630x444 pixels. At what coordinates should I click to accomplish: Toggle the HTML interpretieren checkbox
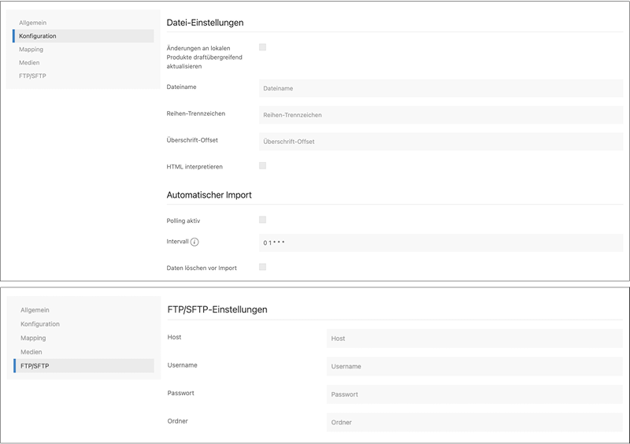(x=263, y=165)
